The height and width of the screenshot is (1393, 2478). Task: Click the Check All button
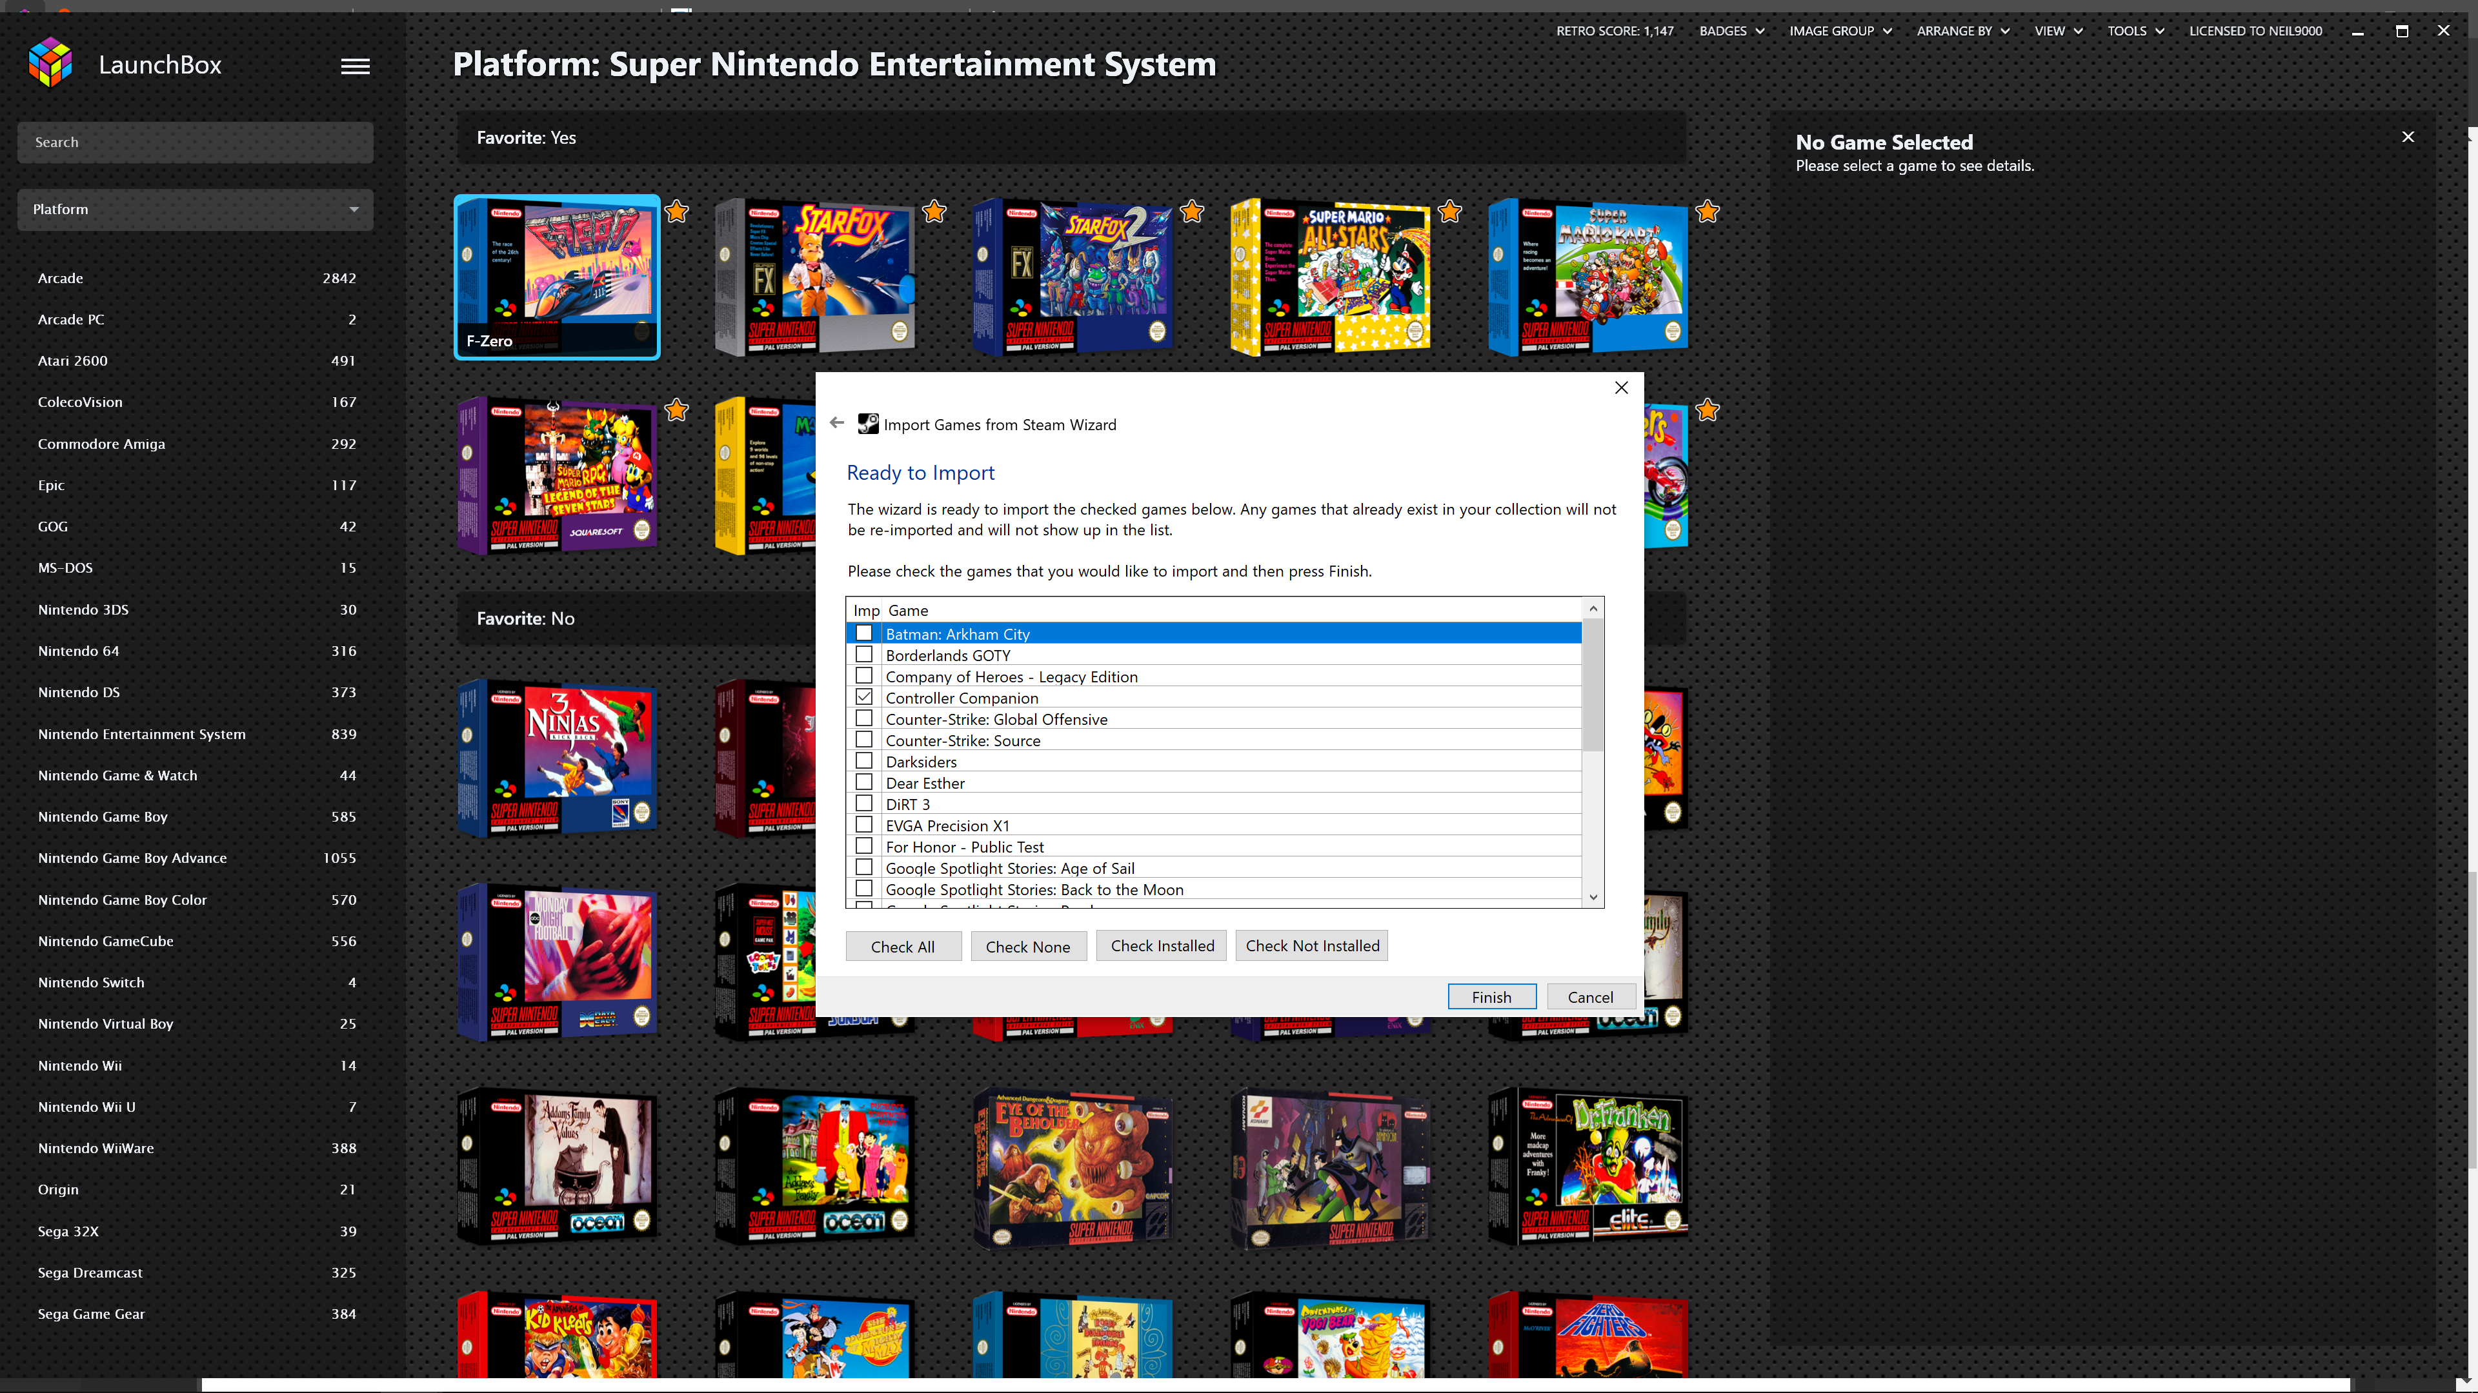click(x=903, y=946)
